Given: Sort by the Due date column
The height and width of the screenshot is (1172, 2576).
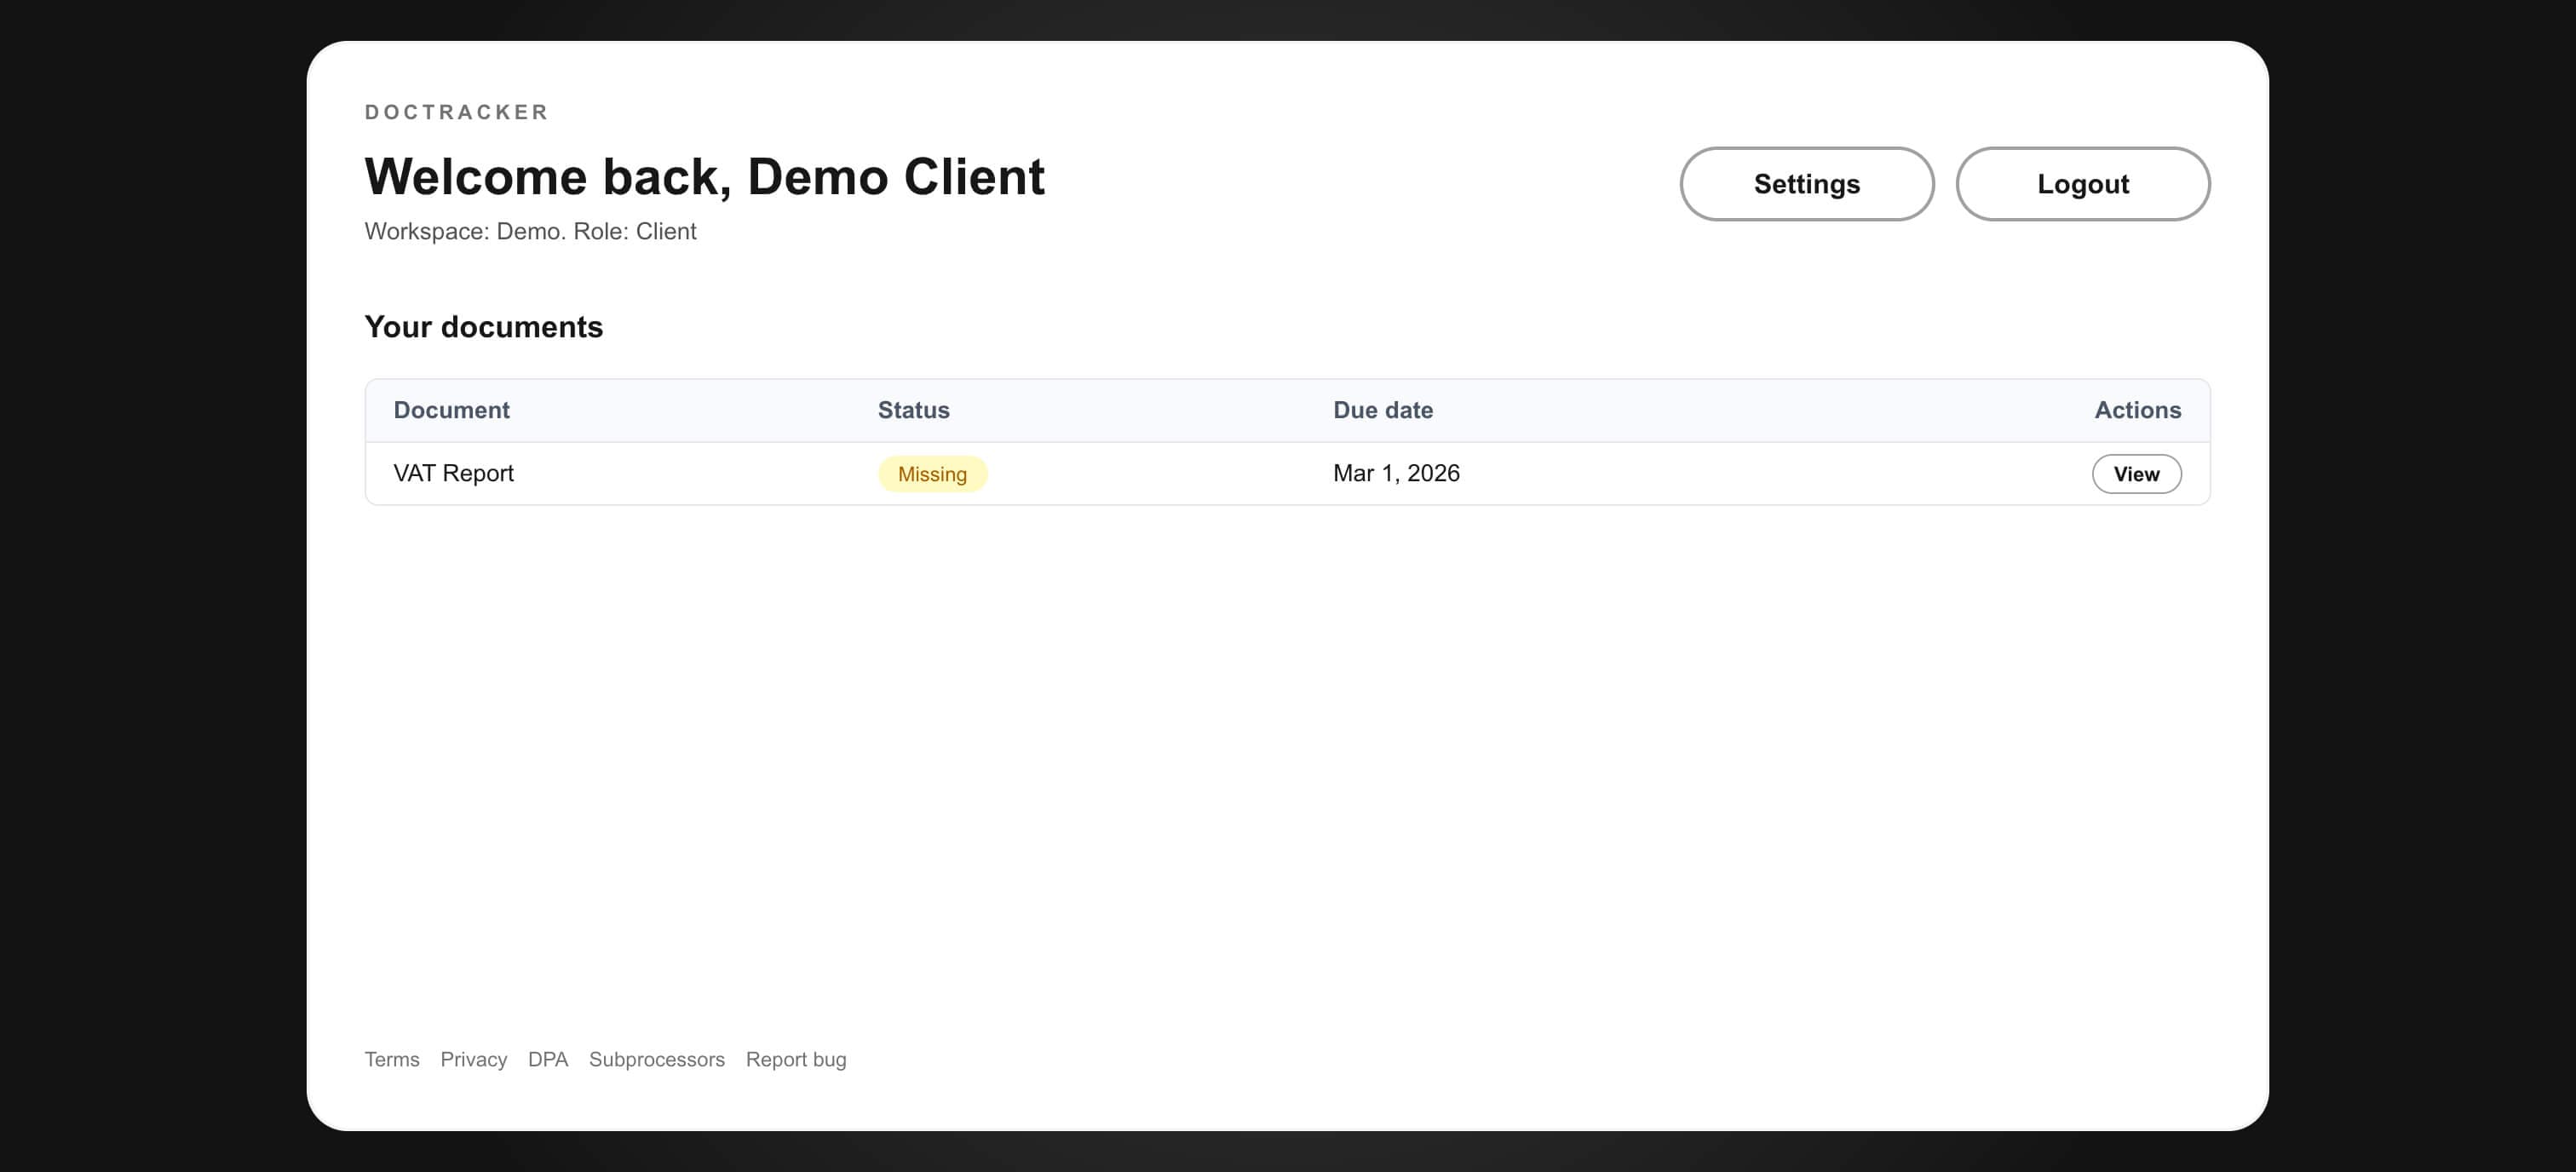Looking at the screenshot, I should [x=1383, y=409].
